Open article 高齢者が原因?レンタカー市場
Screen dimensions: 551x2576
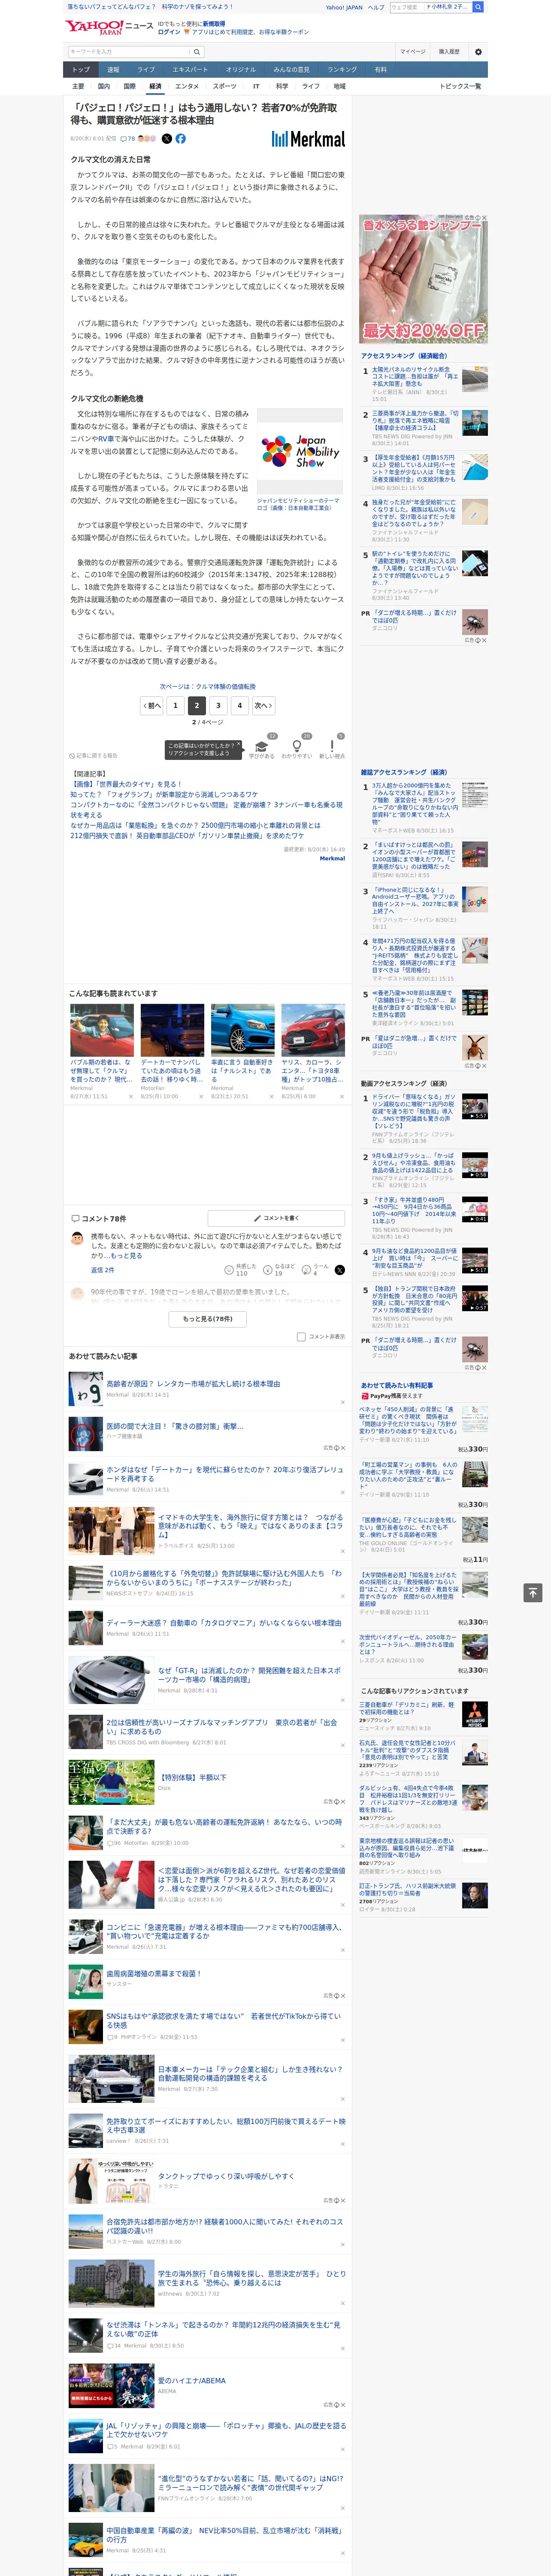[x=193, y=1384]
